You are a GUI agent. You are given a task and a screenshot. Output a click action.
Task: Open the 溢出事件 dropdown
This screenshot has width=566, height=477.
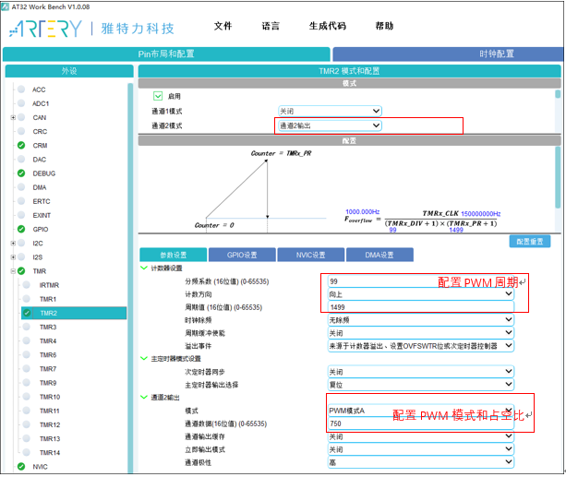click(420, 346)
